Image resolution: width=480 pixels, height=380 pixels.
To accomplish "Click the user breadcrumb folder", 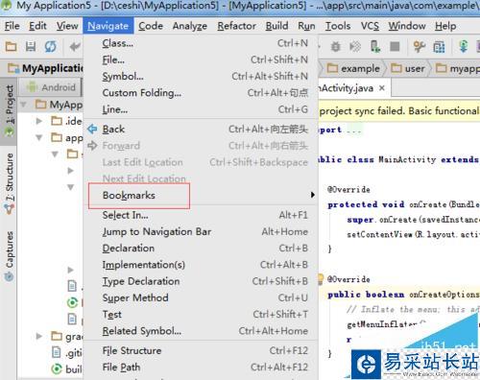I will [x=408, y=68].
